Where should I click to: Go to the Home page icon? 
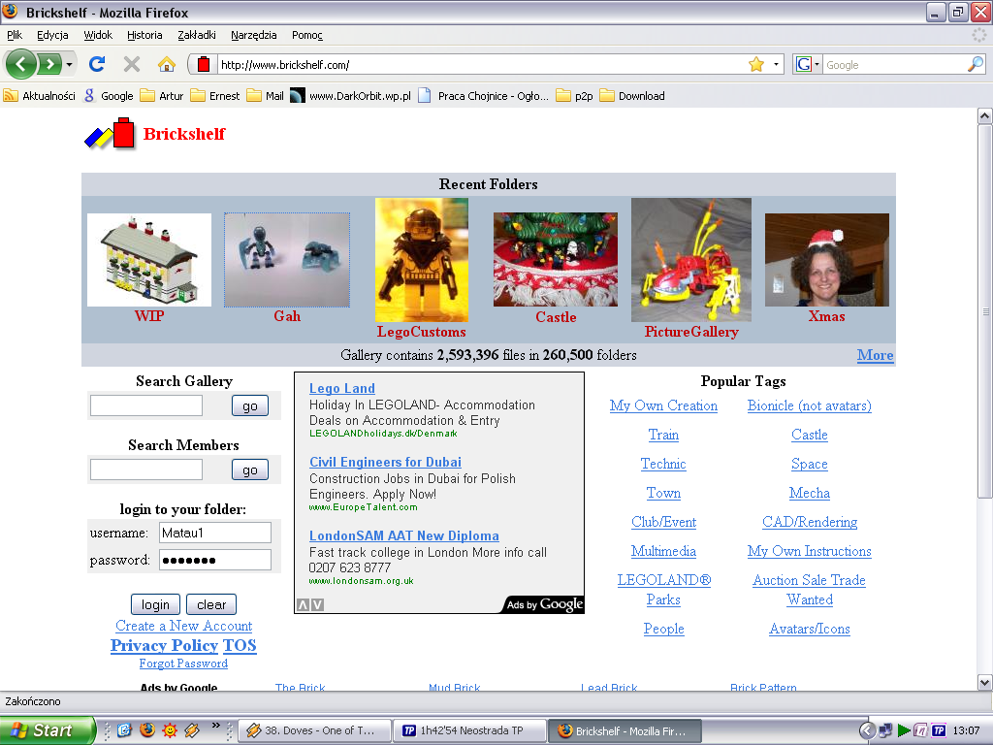pyautogui.click(x=167, y=64)
